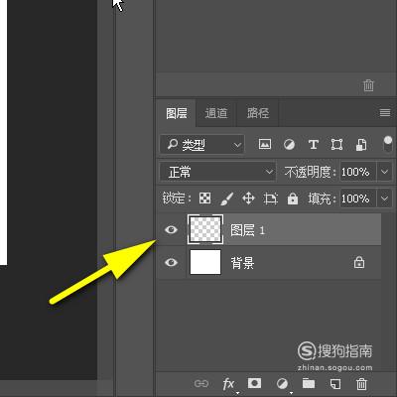Click the 背景 layer lock icon
The width and height of the screenshot is (397, 397).
[x=359, y=262]
